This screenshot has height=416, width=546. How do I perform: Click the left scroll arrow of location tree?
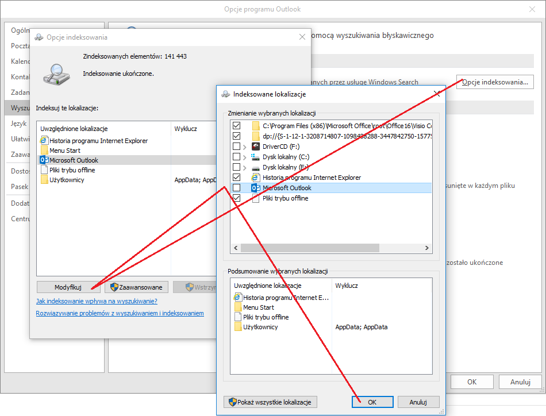[x=236, y=248]
